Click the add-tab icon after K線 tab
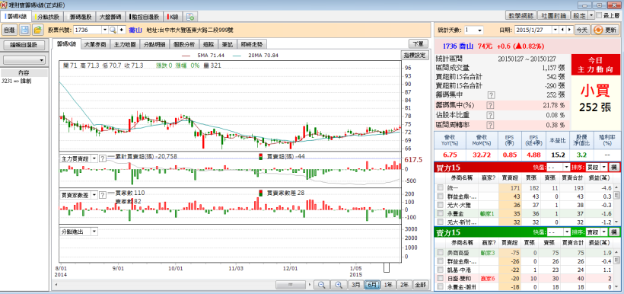 190,17
